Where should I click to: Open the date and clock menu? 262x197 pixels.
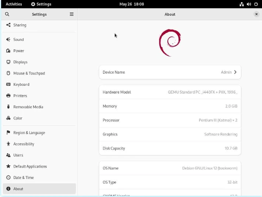[x=132, y=4]
